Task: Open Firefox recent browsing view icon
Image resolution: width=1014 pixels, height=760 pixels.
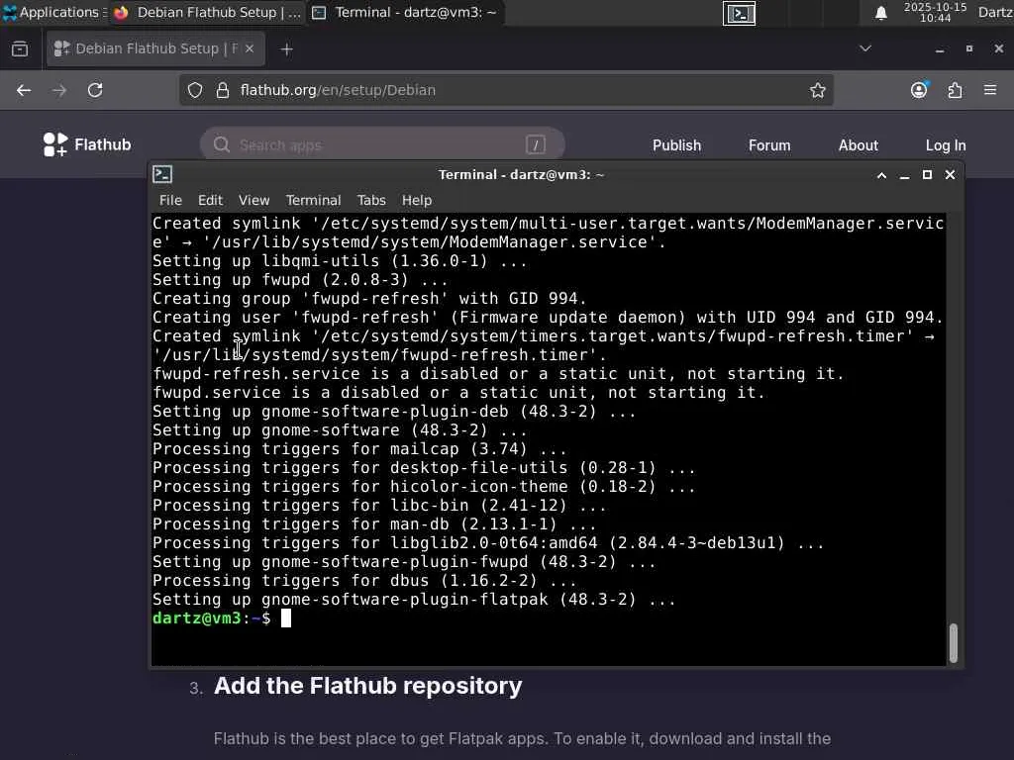Action: (x=20, y=49)
